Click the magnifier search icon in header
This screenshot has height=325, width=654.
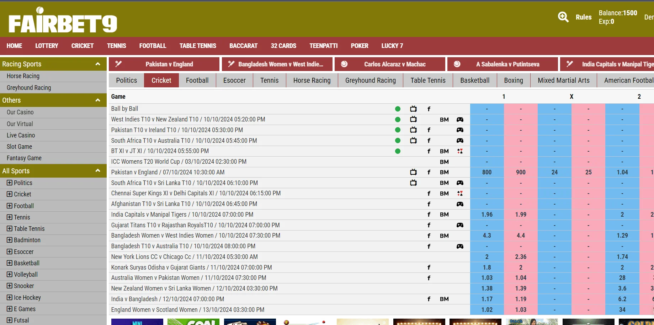click(563, 17)
